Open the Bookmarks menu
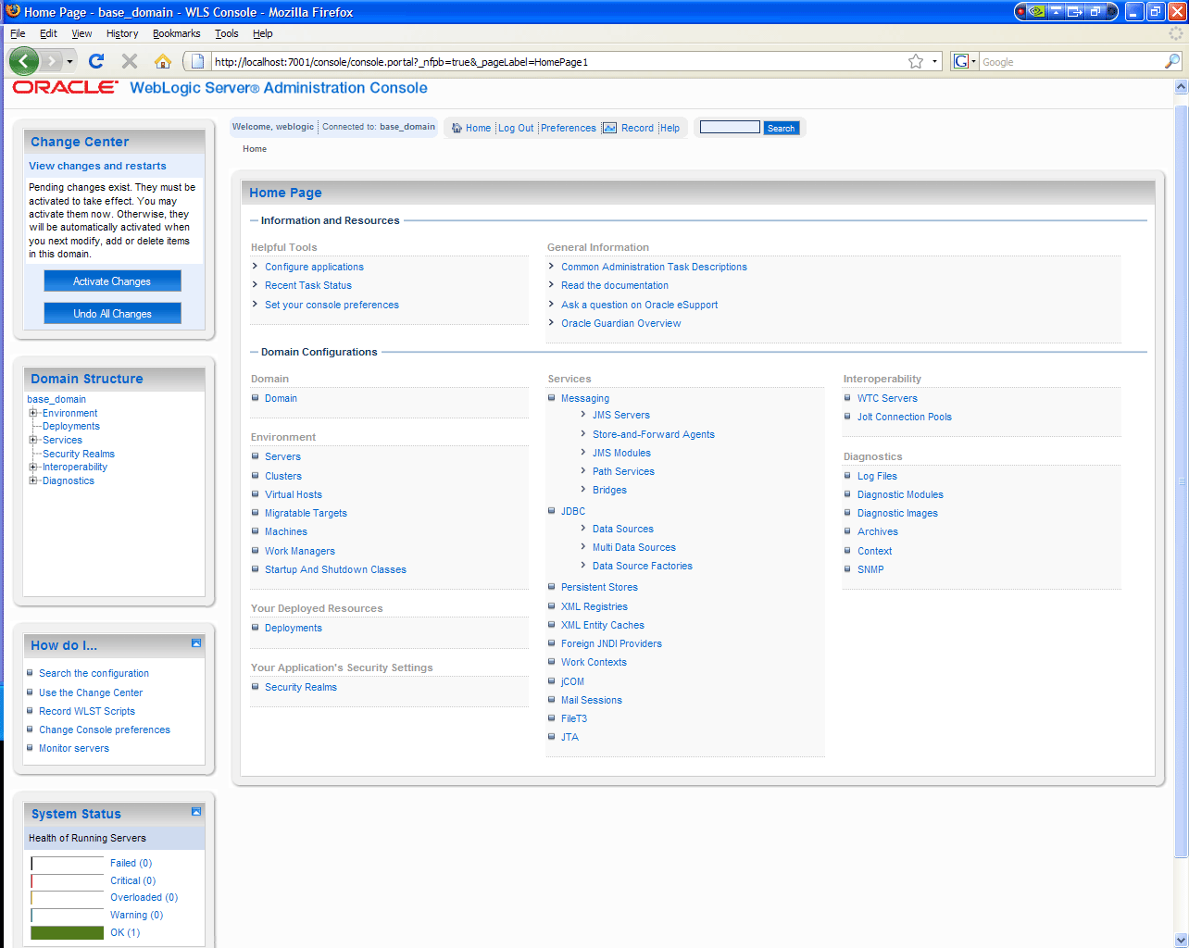 (176, 32)
